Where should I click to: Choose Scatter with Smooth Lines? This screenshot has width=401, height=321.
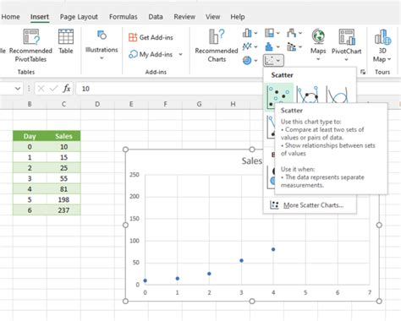pos(337,95)
